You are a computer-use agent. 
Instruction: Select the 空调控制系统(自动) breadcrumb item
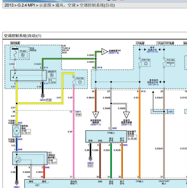coord(97,5)
